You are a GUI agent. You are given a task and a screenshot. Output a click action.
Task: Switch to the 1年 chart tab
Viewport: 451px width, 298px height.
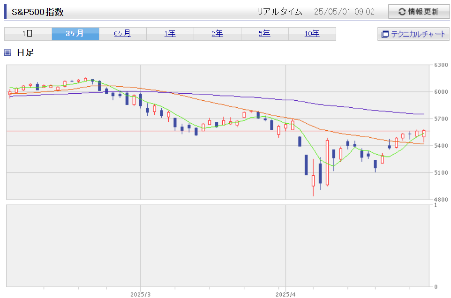pos(170,34)
